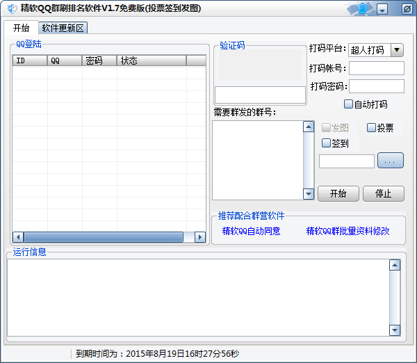Click the title bar close button
This screenshot has width=417, height=363.
click(407, 9)
